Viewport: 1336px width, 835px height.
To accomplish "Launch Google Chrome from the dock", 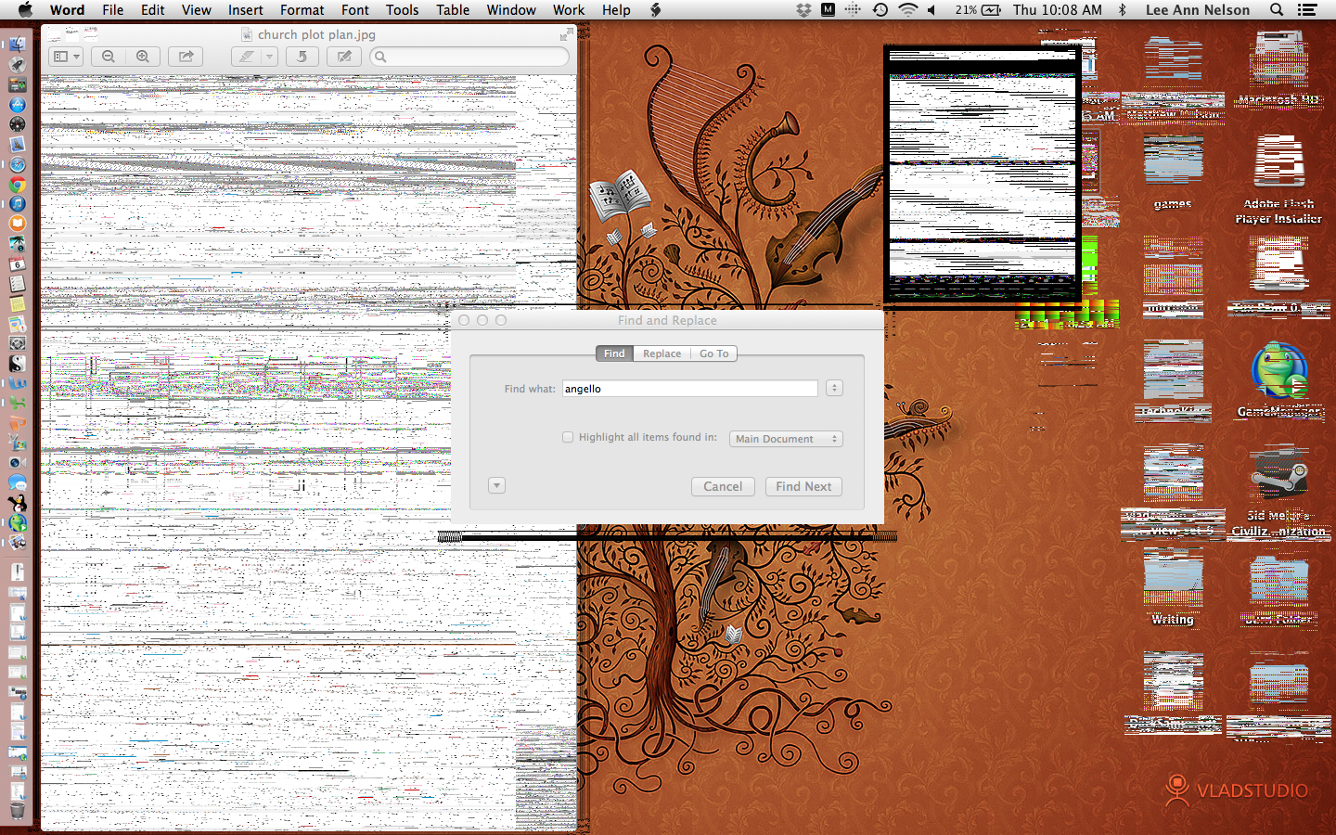I will point(17,184).
